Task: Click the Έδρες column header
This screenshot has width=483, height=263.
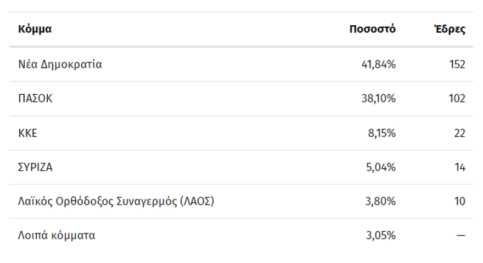Action: (x=450, y=30)
